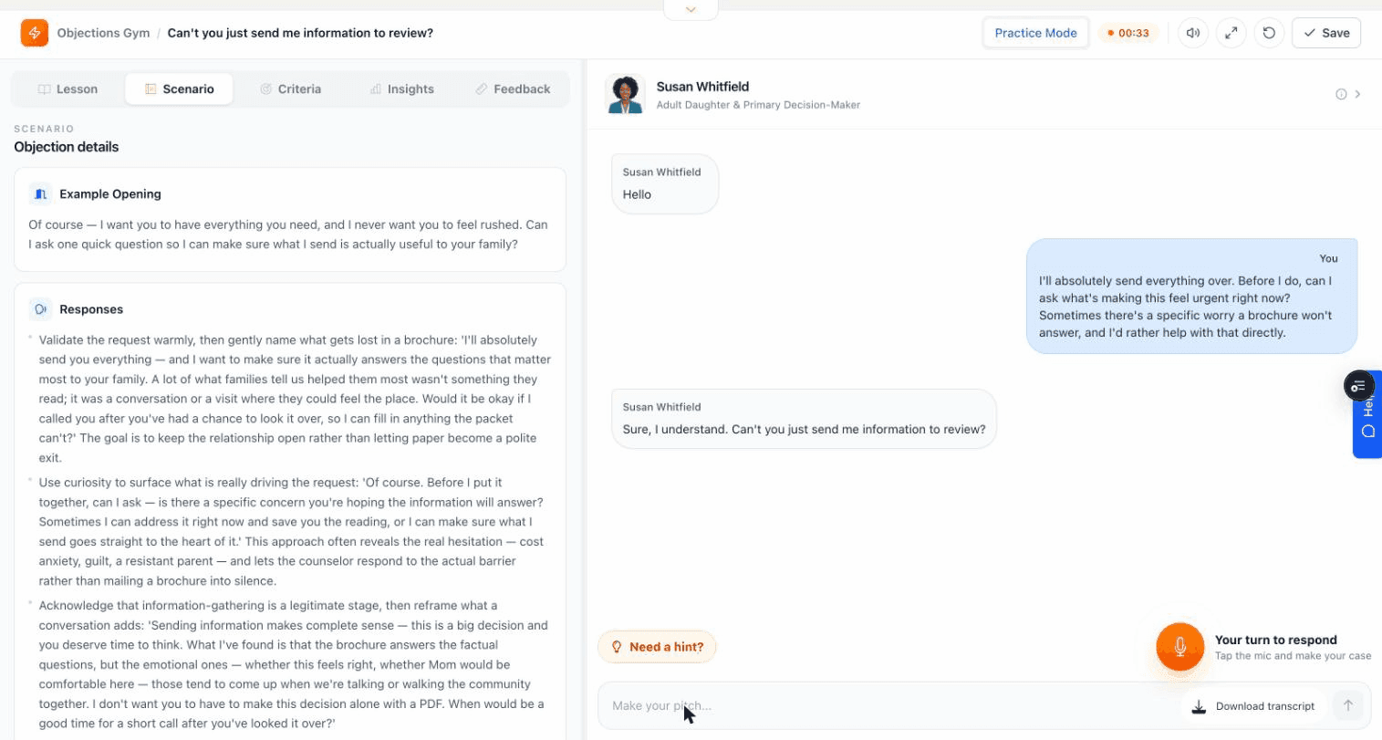Expand to fullscreen with arrows icon

pyautogui.click(x=1231, y=33)
